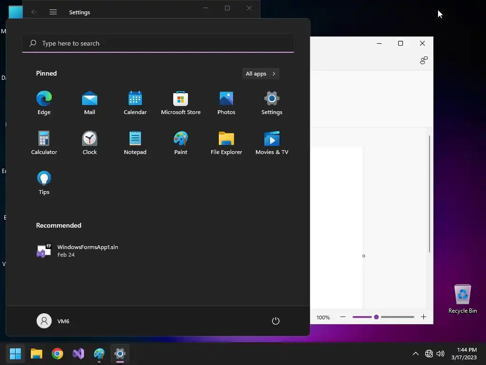Switch to Settings on the taskbar
This screenshot has width=486, height=365.
click(x=120, y=354)
